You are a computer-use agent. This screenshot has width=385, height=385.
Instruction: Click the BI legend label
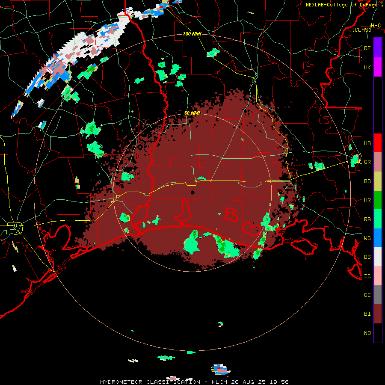[x=367, y=314]
